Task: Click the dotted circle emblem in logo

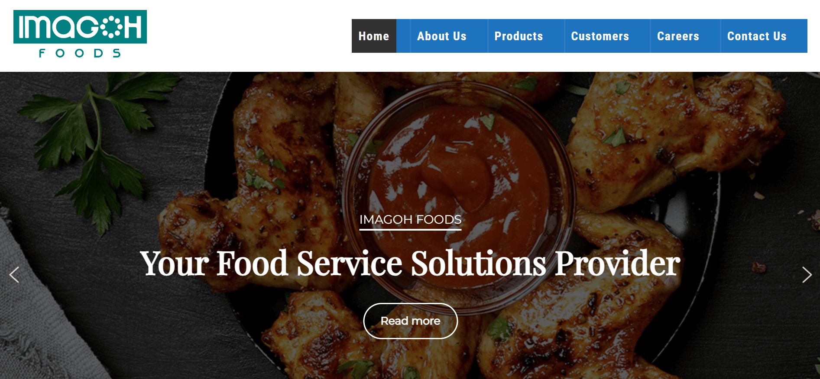Action: 111,27
